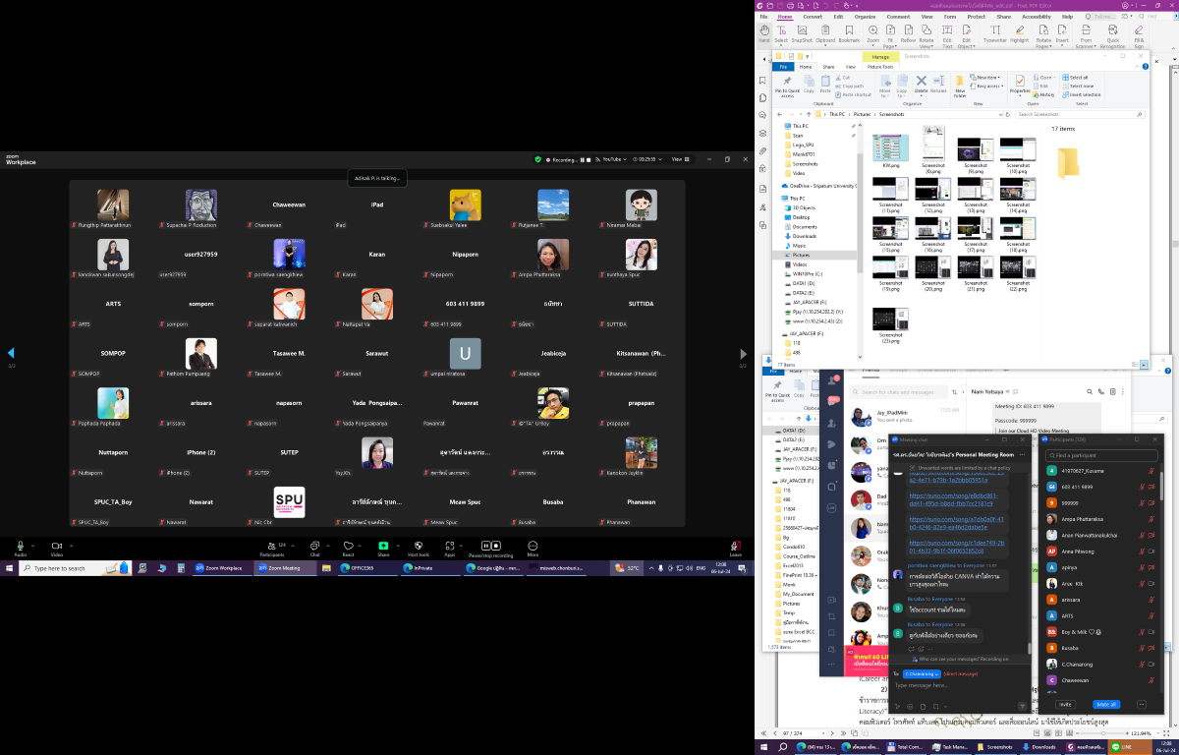Click the Type message here chat field
This screenshot has width=1179, height=755.
point(957,686)
